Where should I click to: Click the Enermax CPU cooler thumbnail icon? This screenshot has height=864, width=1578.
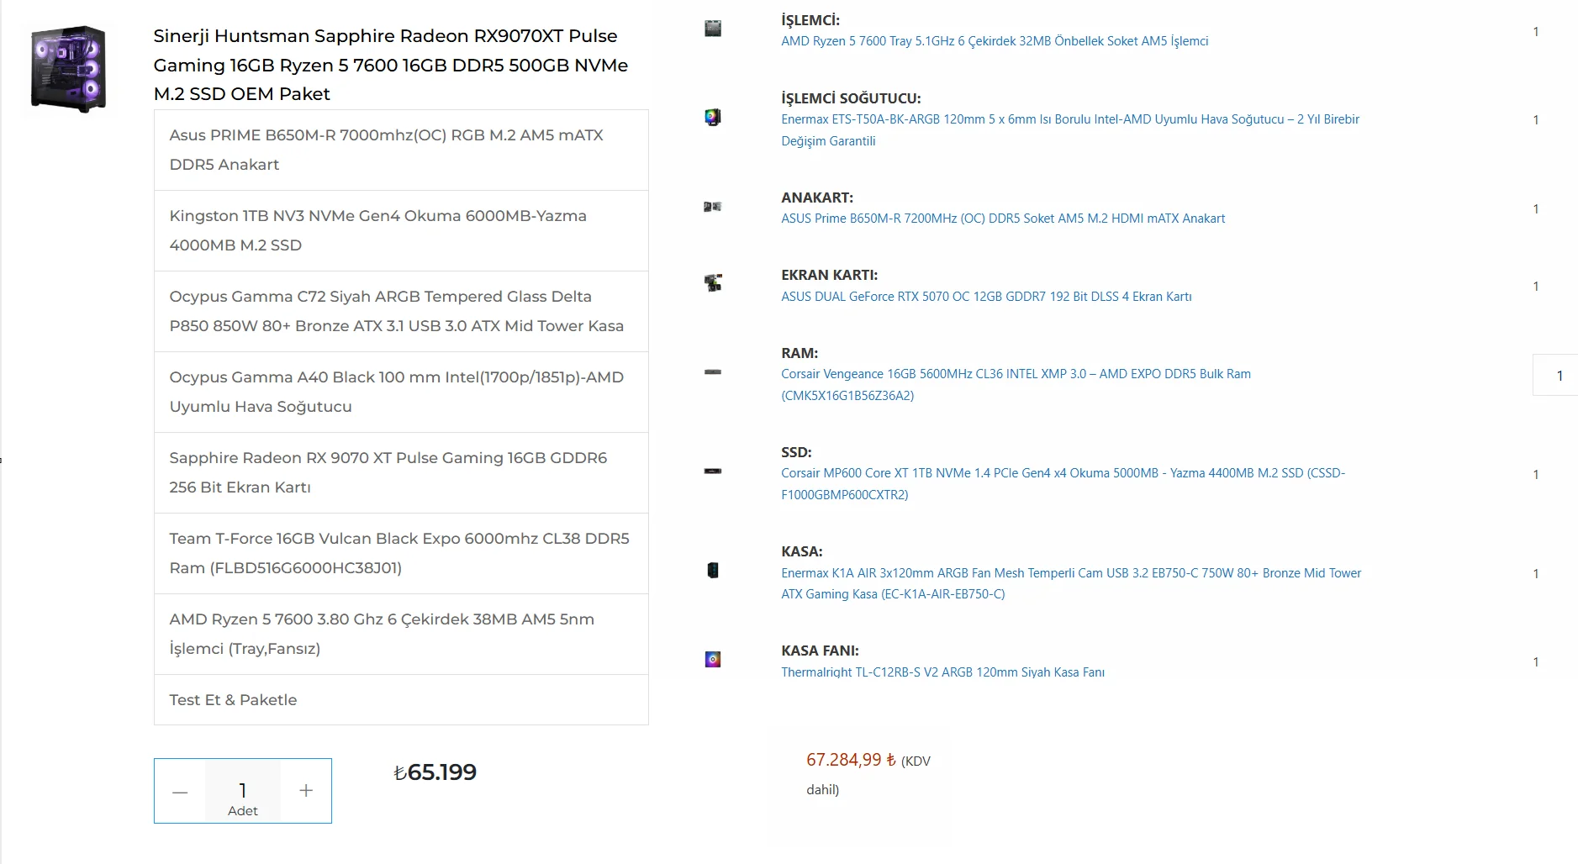[x=712, y=117]
